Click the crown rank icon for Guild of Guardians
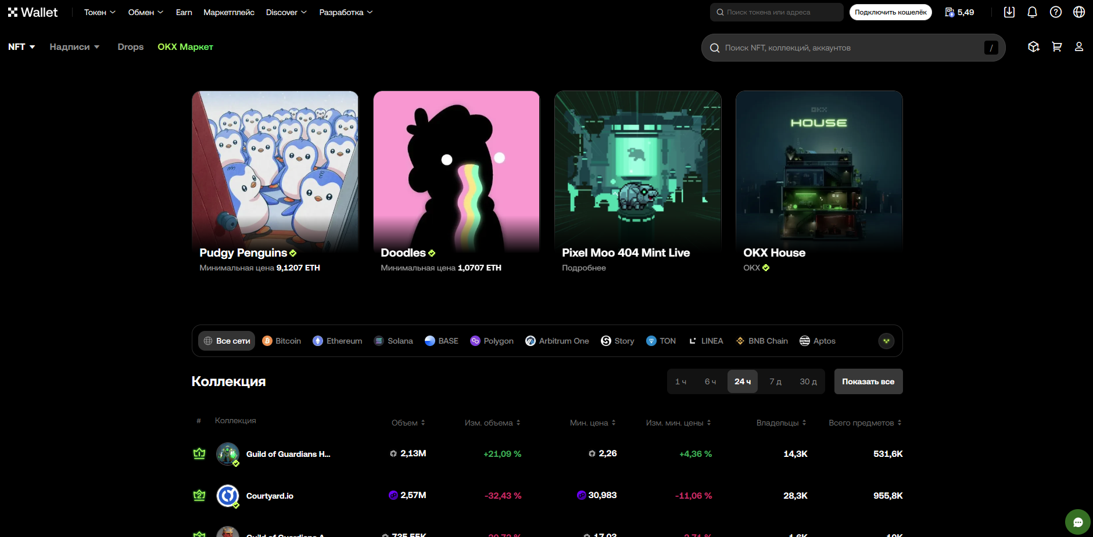Viewport: 1093px width, 537px height. [x=199, y=454]
